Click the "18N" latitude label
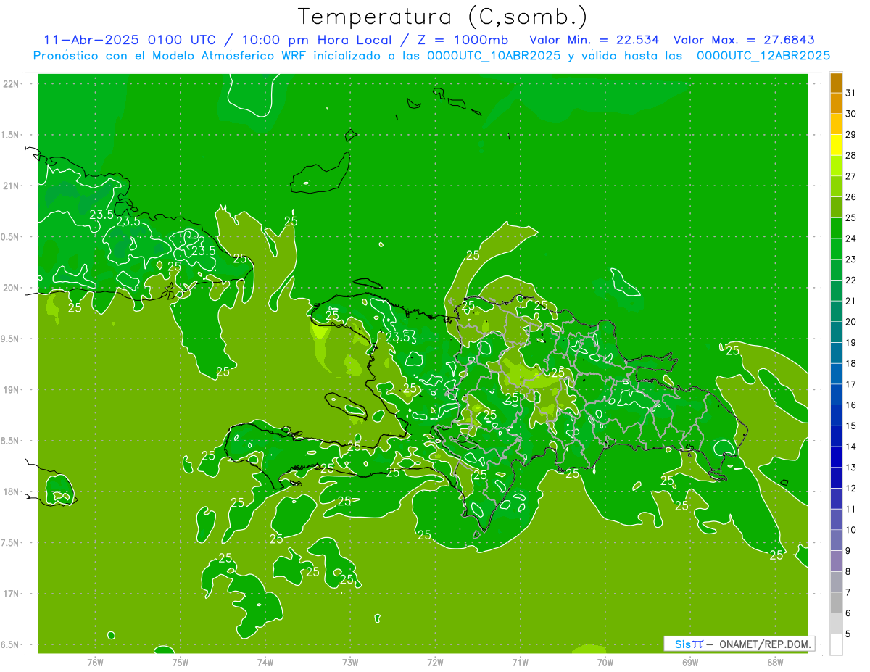This screenshot has width=870, height=672. coord(11,491)
